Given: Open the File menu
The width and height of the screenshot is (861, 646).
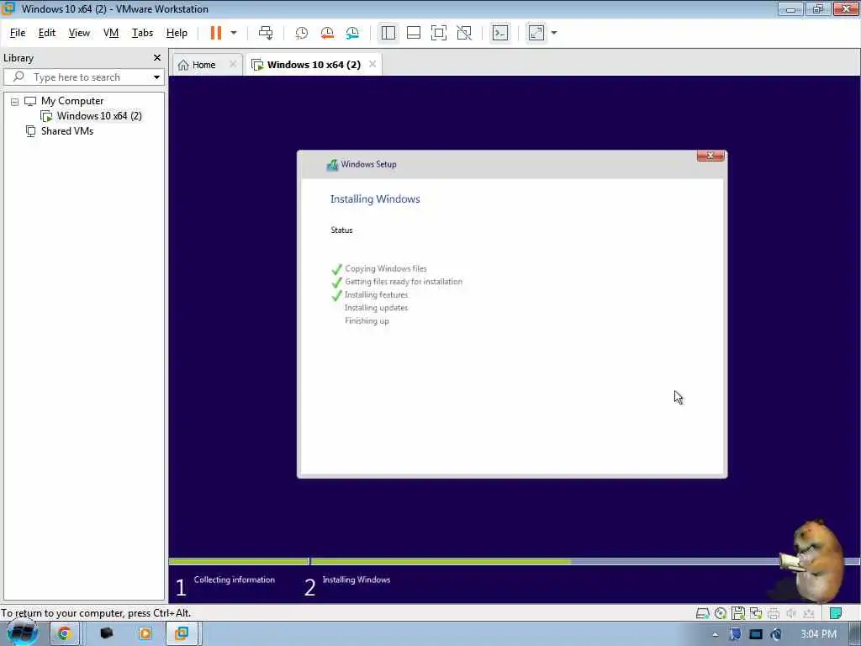Looking at the screenshot, I should pos(18,33).
